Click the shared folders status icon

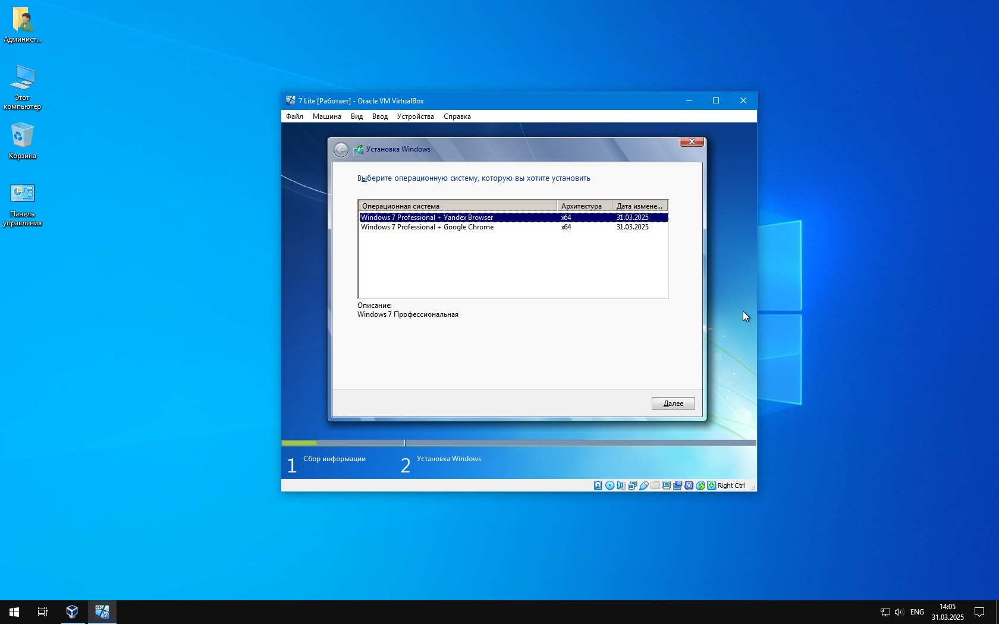pyautogui.click(x=655, y=486)
